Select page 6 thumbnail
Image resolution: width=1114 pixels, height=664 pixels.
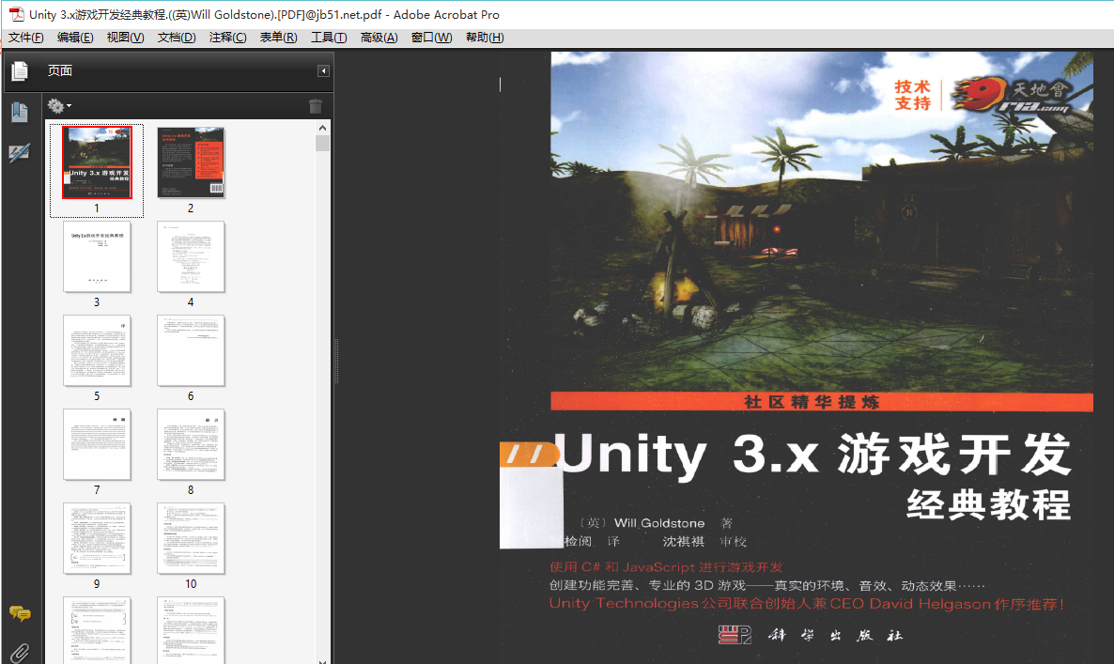point(191,350)
